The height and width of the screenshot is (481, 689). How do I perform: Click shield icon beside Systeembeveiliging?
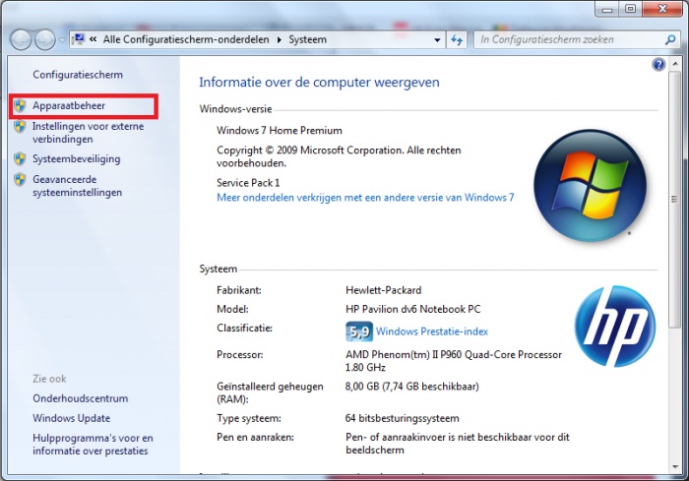point(20,159)
